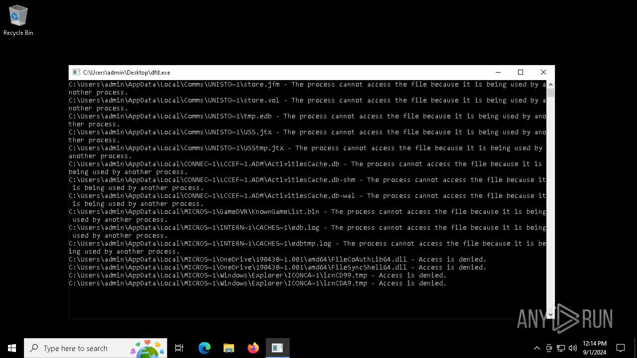Click the ActivitiesCache.db-shm line
The height and width of the screenshot is (358, 637).
click(307, 183)
